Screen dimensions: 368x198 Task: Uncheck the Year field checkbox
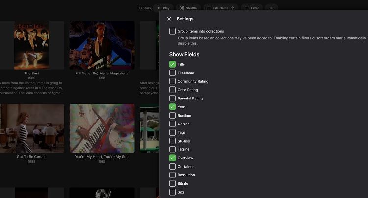[172, 107]
